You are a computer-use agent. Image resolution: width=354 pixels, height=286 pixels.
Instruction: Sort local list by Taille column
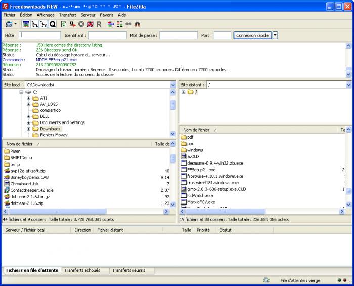pyautogui.click(x=161, y=144)
